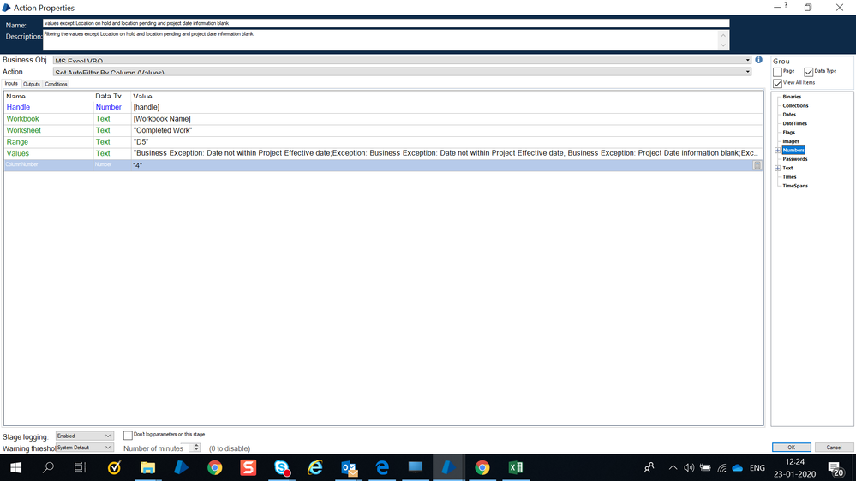
Task: Open Norton icon in the taskbar
Action: pos(114,468)
